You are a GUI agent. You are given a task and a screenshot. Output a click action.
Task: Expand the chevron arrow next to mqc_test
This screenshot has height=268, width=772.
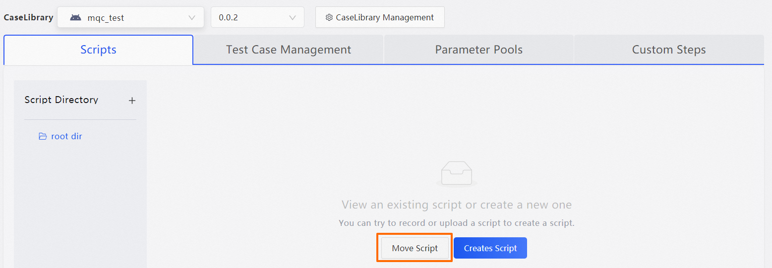pos(192,18)
